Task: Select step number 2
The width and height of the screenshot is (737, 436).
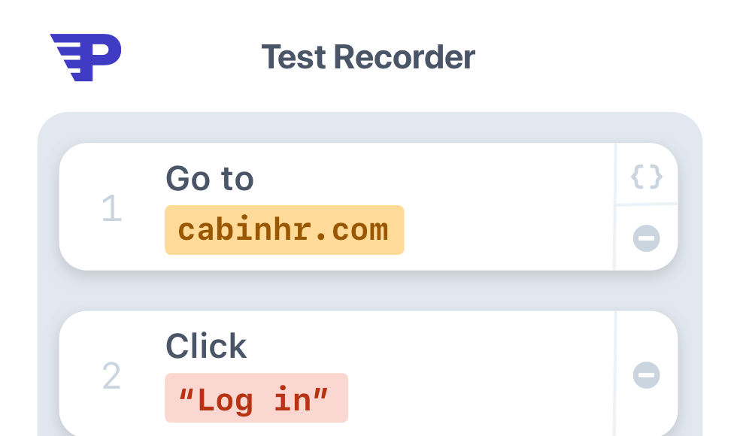Action: tap(112, 376)
